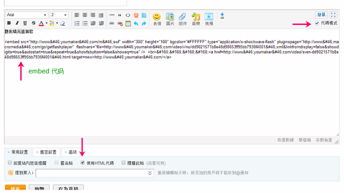
Task: Enable the 回复站內短信提醒 checkbox
Action: (x=10, y=163)
